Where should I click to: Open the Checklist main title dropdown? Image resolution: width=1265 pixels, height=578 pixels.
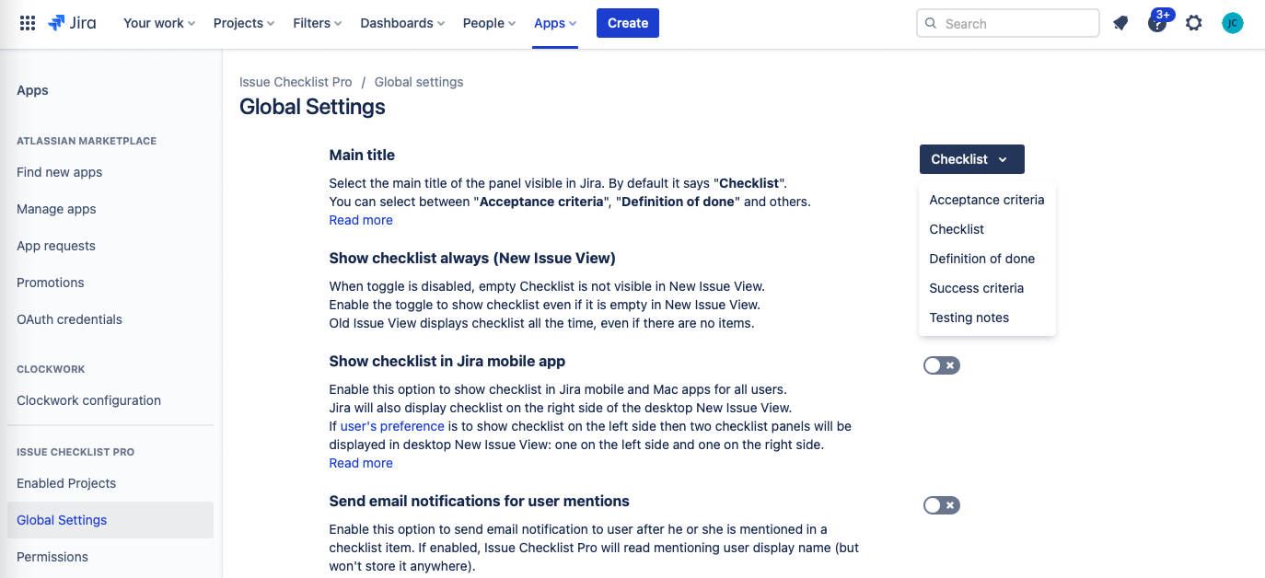click(971, 159)
